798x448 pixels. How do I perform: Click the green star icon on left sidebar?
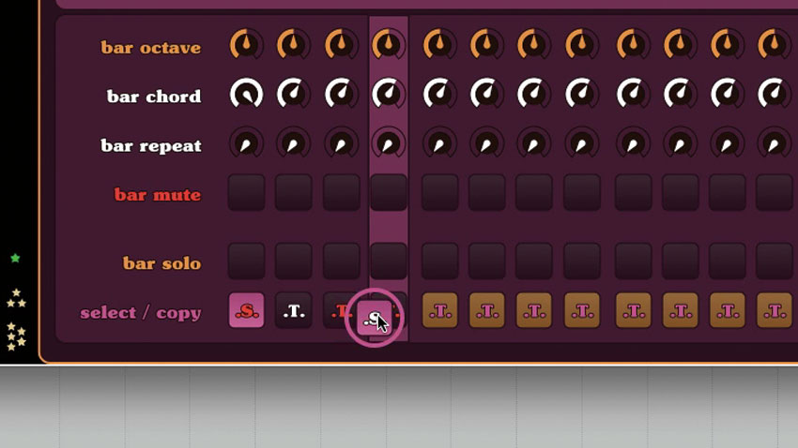click(x=15, y=258)
